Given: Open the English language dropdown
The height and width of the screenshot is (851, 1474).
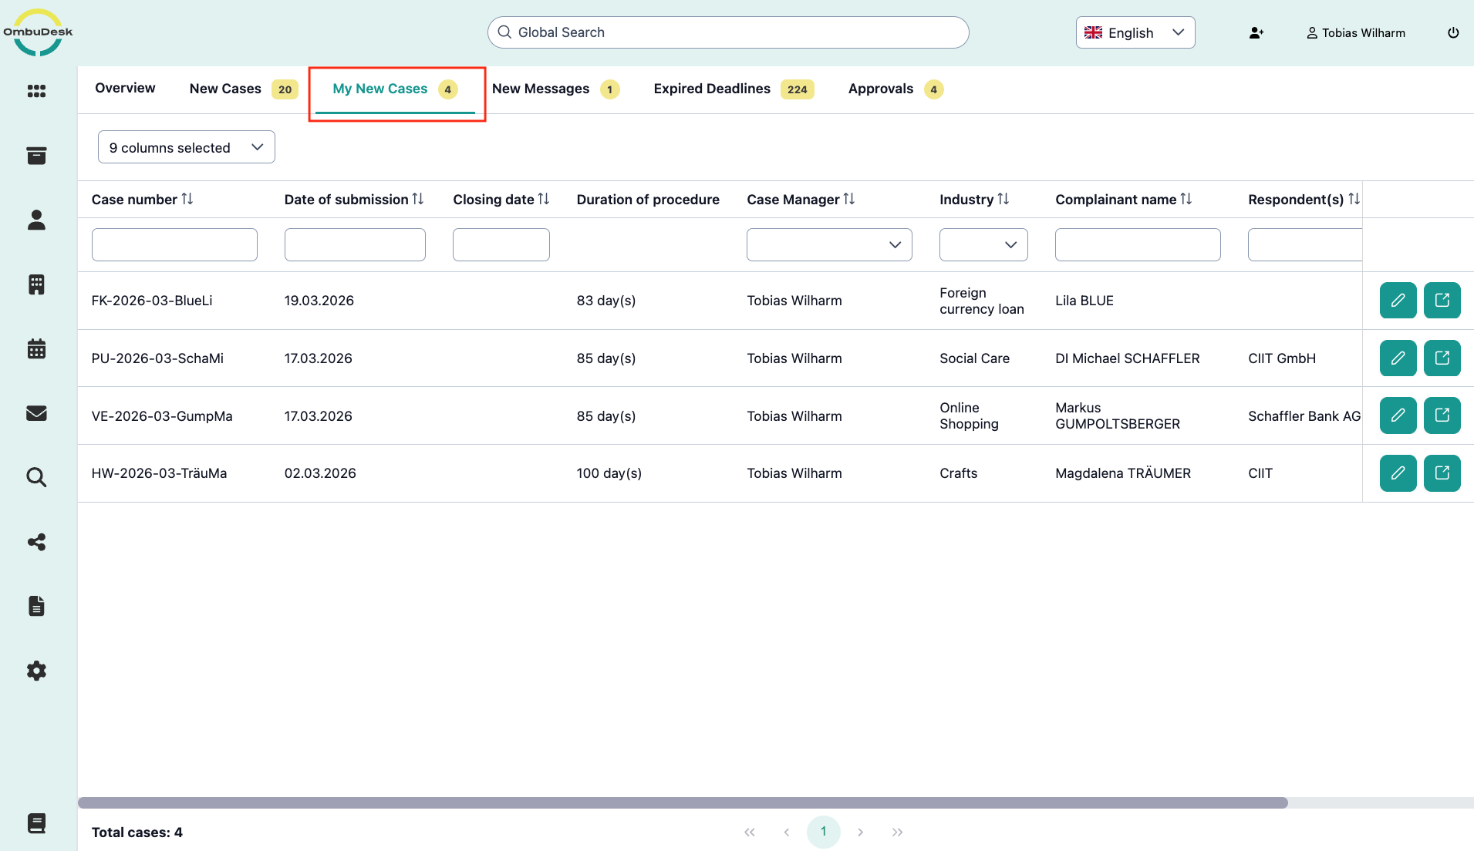Looking at the screenshot, I should click(1135, 32).
